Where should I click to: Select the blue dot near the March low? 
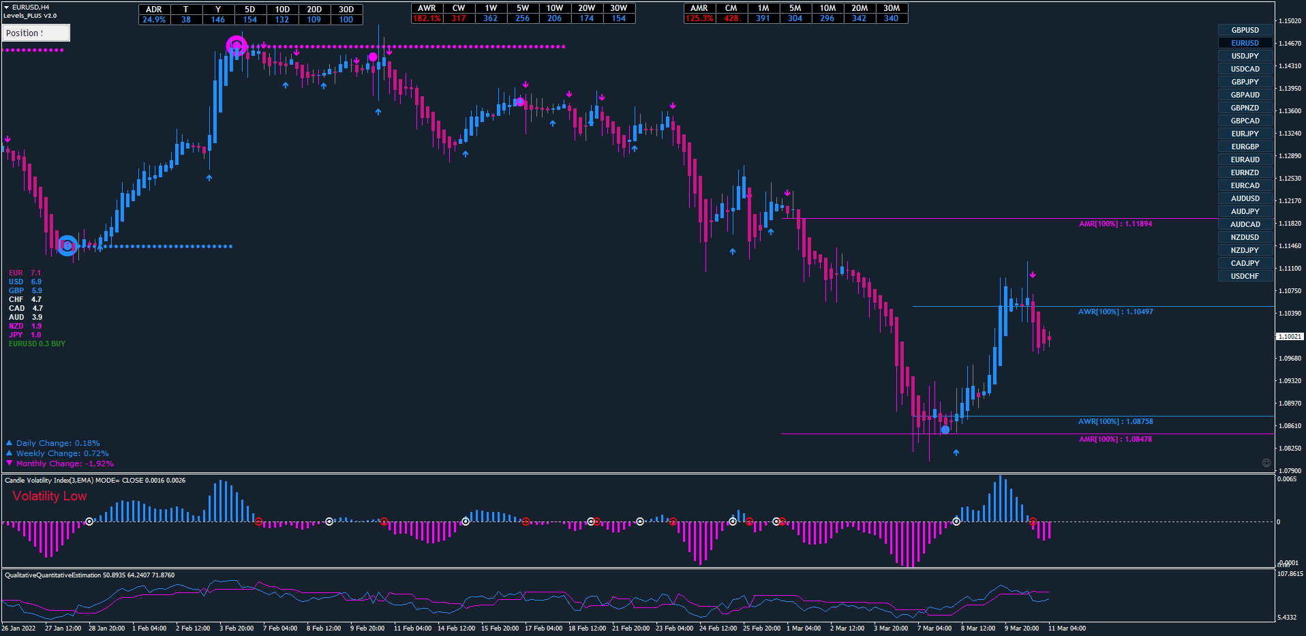pyautogui.click(x=945, y=429)
